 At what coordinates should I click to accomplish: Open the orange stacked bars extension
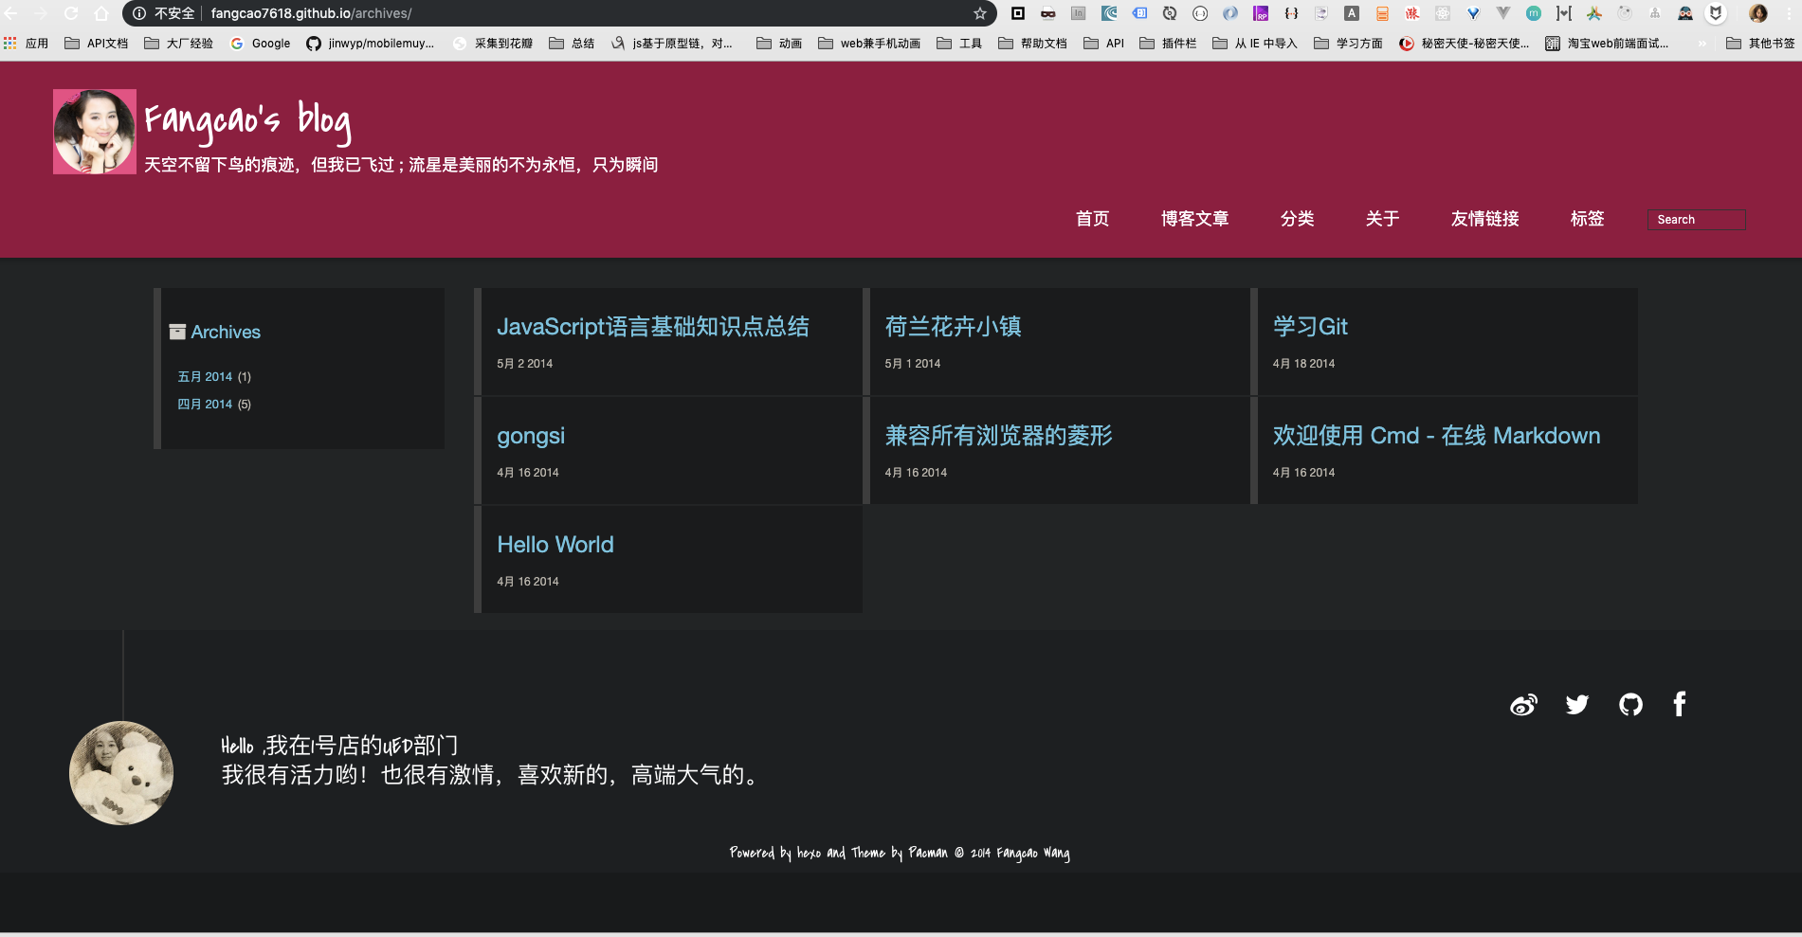pyautogui.click(x=1382, y=13)
